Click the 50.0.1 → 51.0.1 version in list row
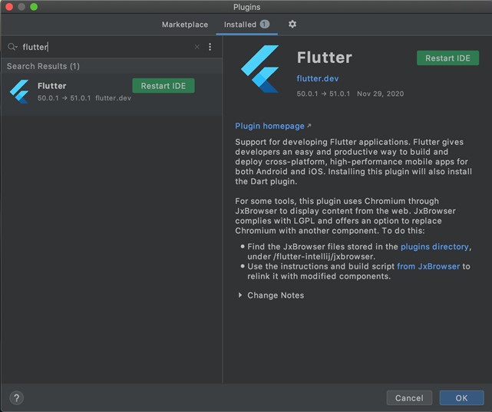 [x=64, y=98]
